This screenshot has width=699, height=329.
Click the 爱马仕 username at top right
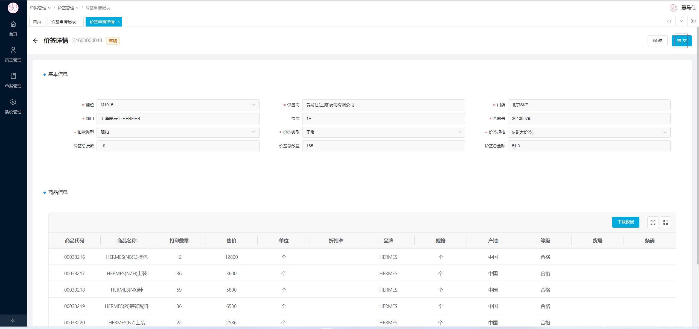point(688,8)
